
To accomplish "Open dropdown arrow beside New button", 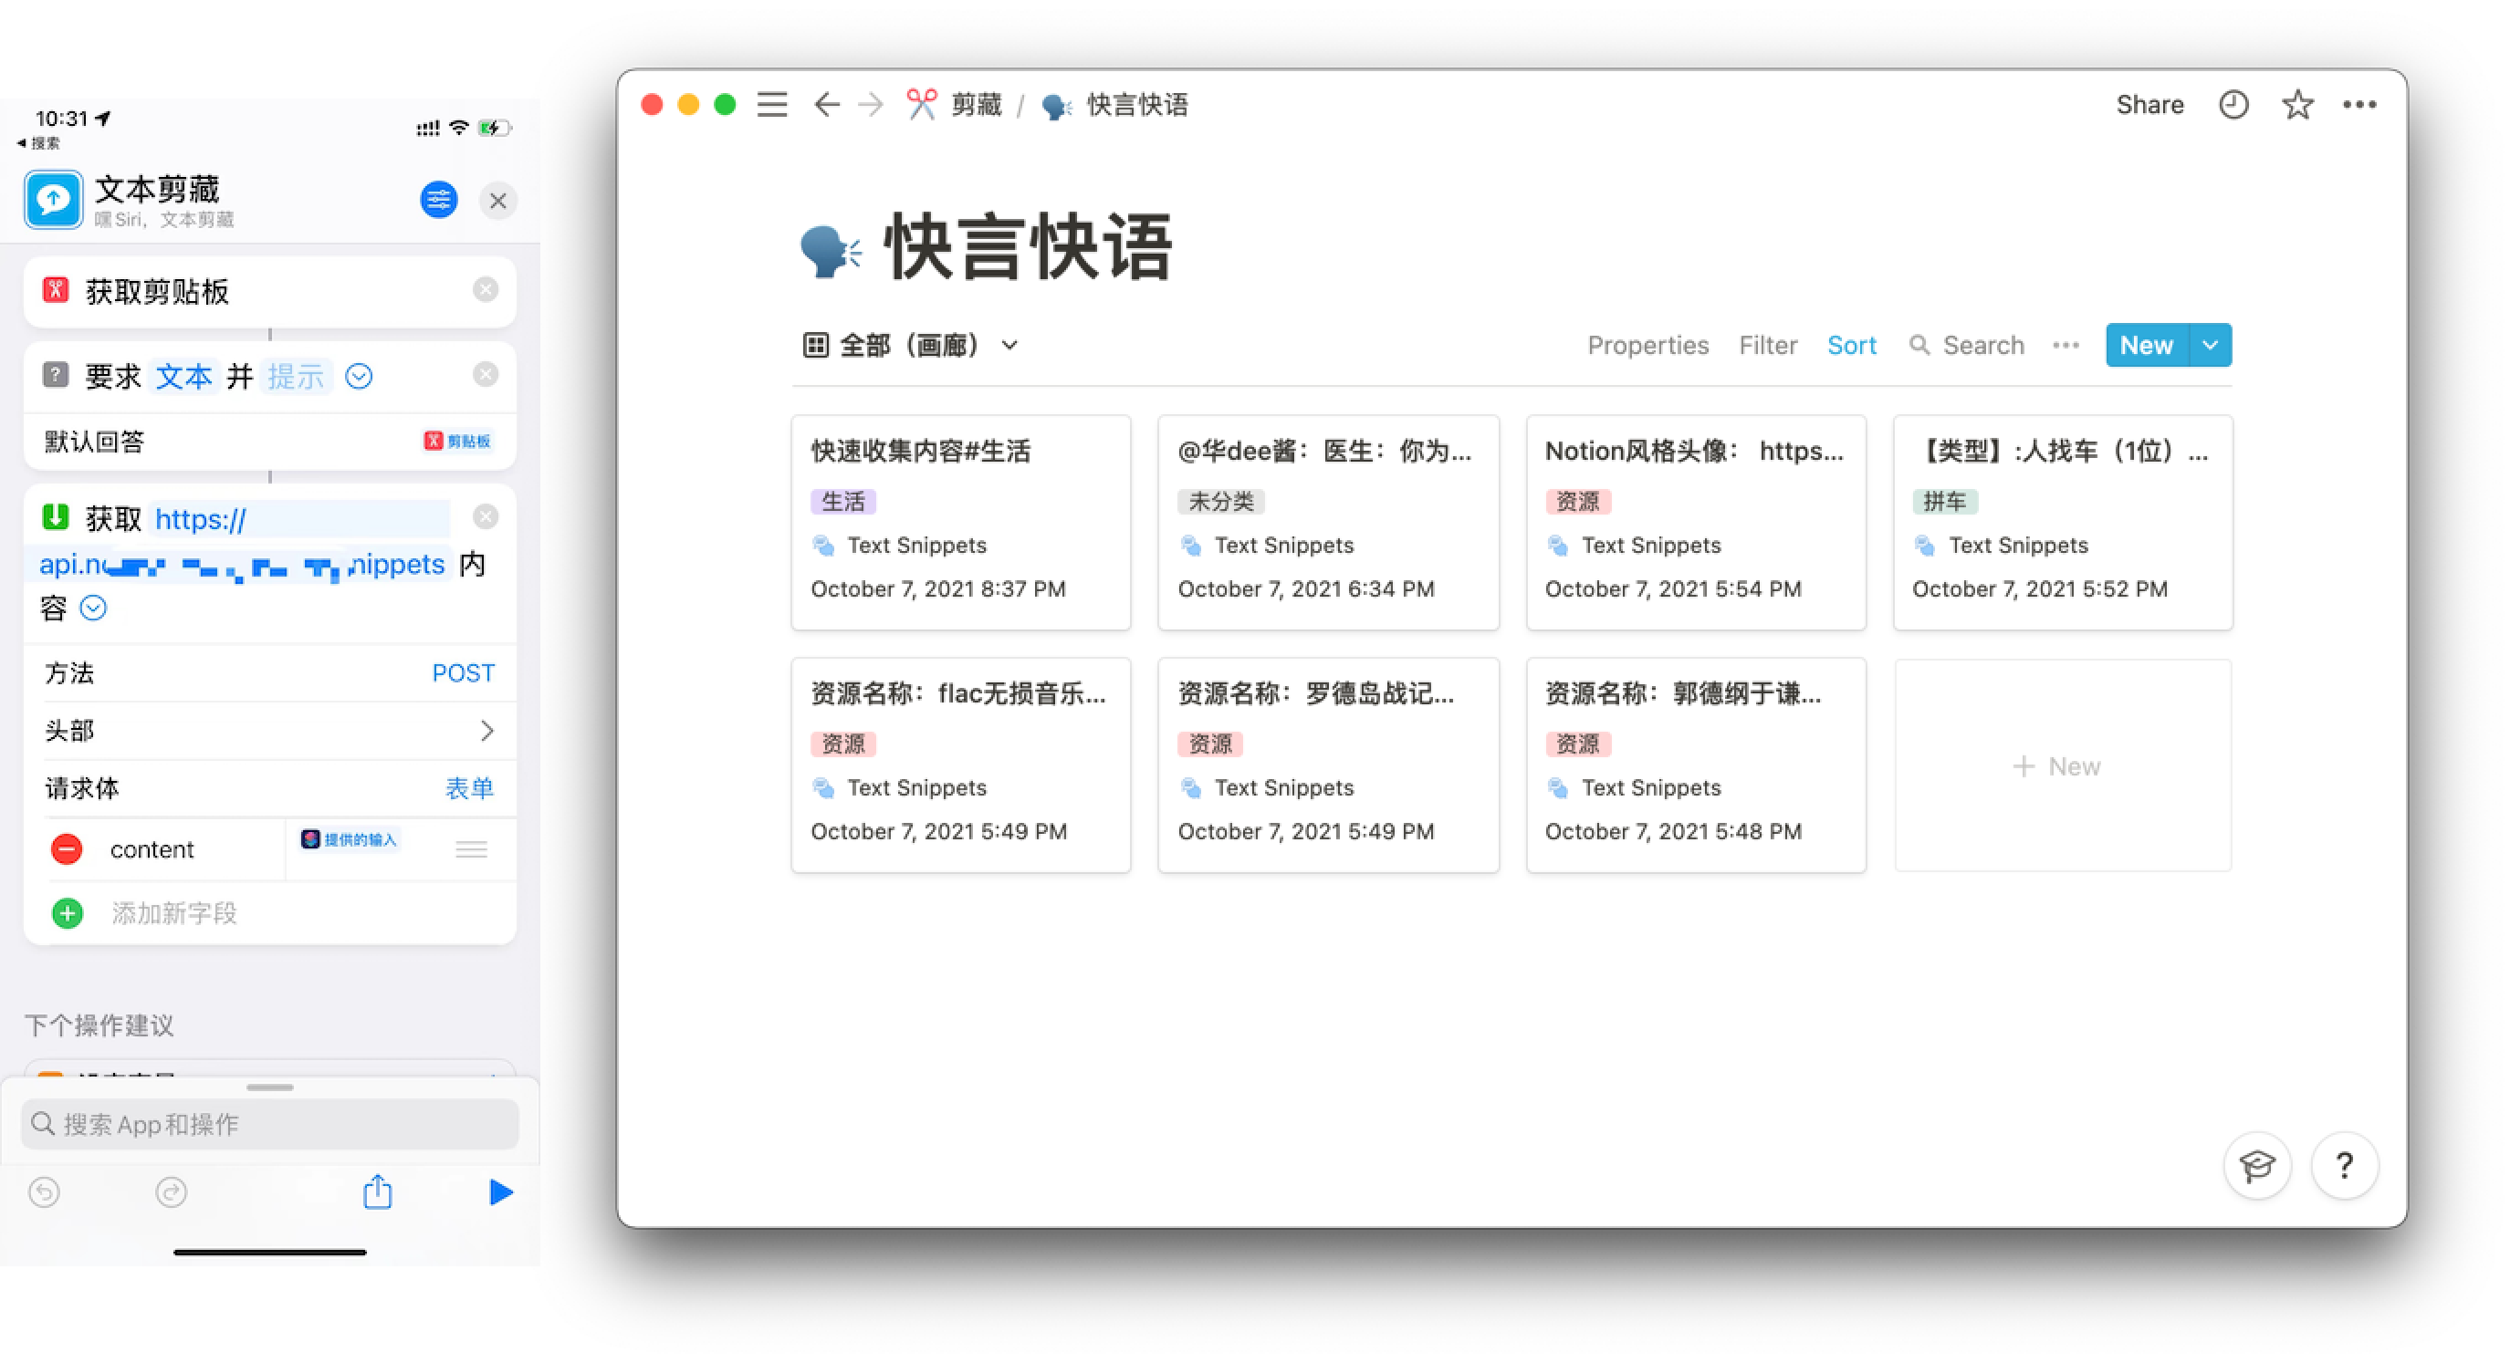I will point(2211,345).
